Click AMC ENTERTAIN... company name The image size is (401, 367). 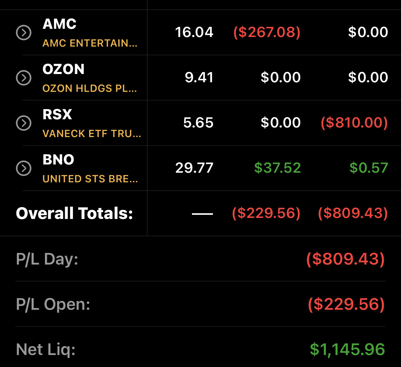pos(90,43)
